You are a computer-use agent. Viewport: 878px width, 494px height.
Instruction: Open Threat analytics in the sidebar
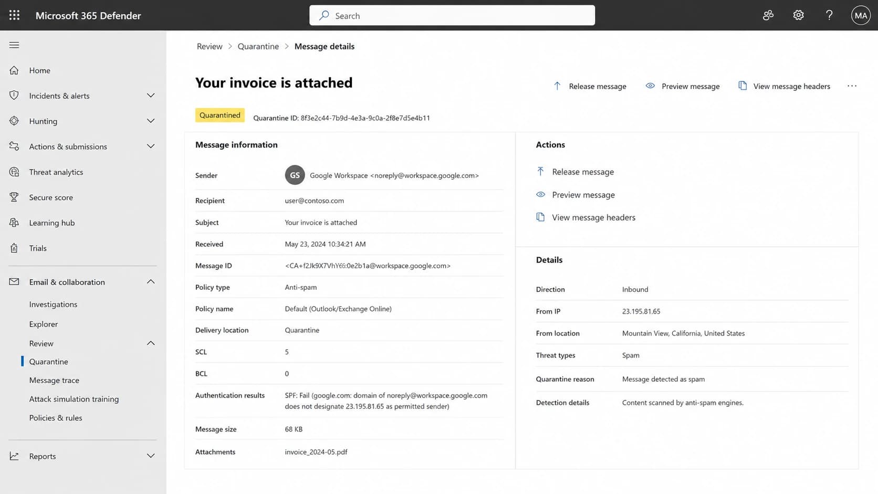pyautogui.click(x=56, y=172)
